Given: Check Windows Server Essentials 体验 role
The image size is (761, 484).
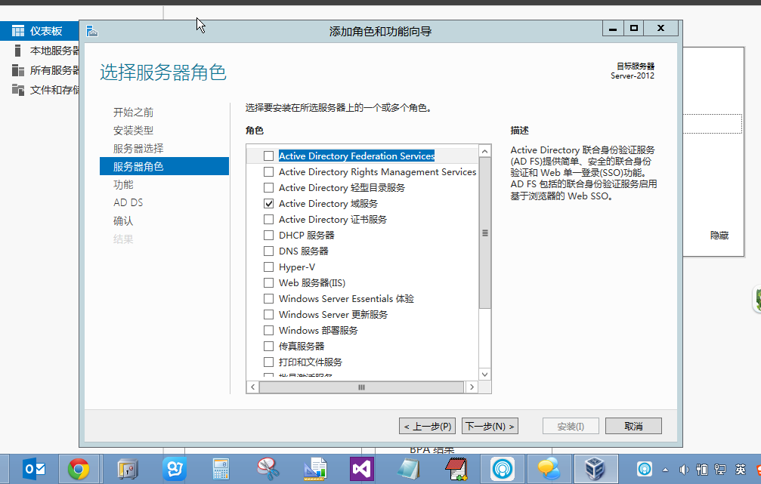Looking at the screenshot, I should (268, 299).
